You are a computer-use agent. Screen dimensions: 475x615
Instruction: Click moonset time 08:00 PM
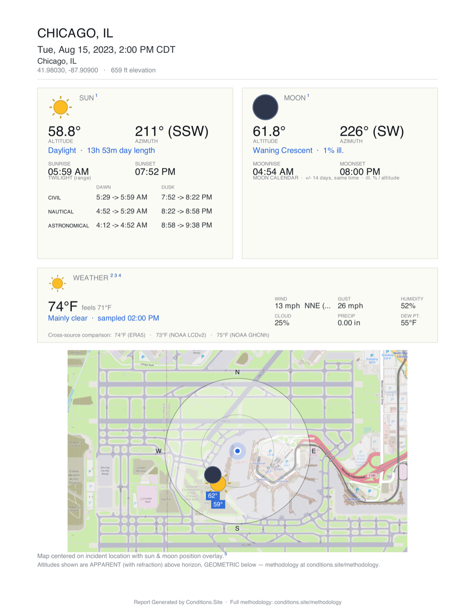[360, 172]
